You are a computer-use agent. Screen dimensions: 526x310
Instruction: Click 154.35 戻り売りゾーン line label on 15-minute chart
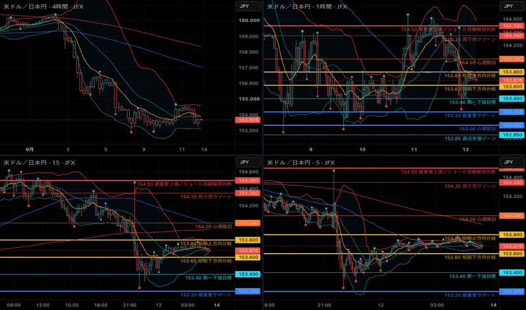(206, 197)
